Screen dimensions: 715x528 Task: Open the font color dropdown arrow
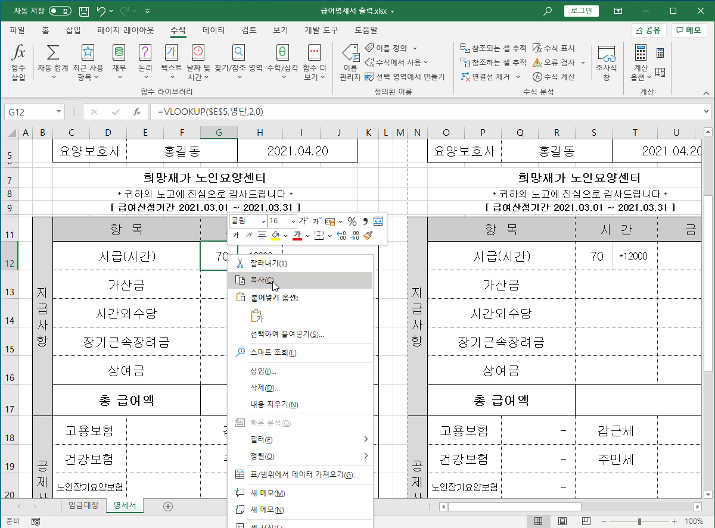click(x=307, y=236)
